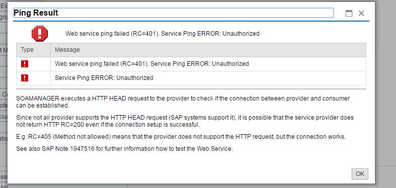The width and height of the screenshot is (396, 188).
Task: Click the Type cell of the second error row
Action: pos(33,78)
